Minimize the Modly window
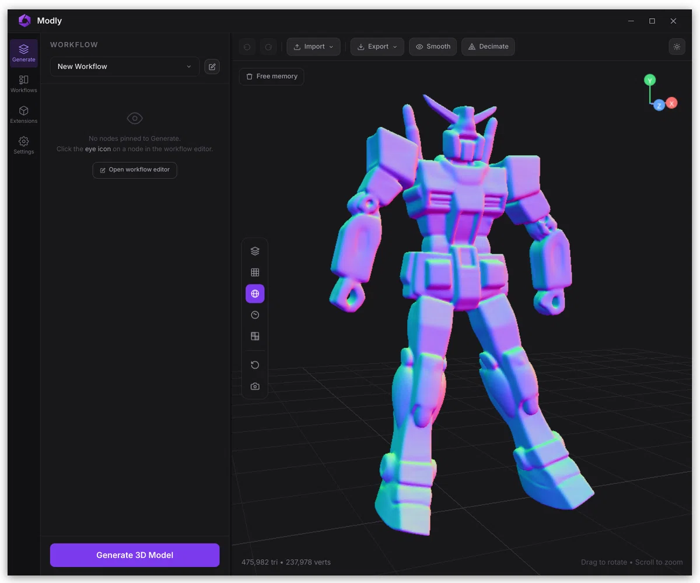The width and height of the screenshot is (700, 583). (x=631, y=21)
